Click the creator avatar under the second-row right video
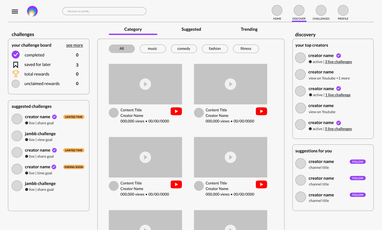Screen dimensions: 382x230 [199, 186]
